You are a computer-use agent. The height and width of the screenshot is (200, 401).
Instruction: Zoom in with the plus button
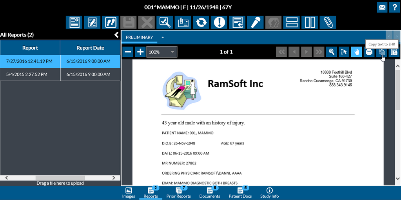click(x=140, y=52)
